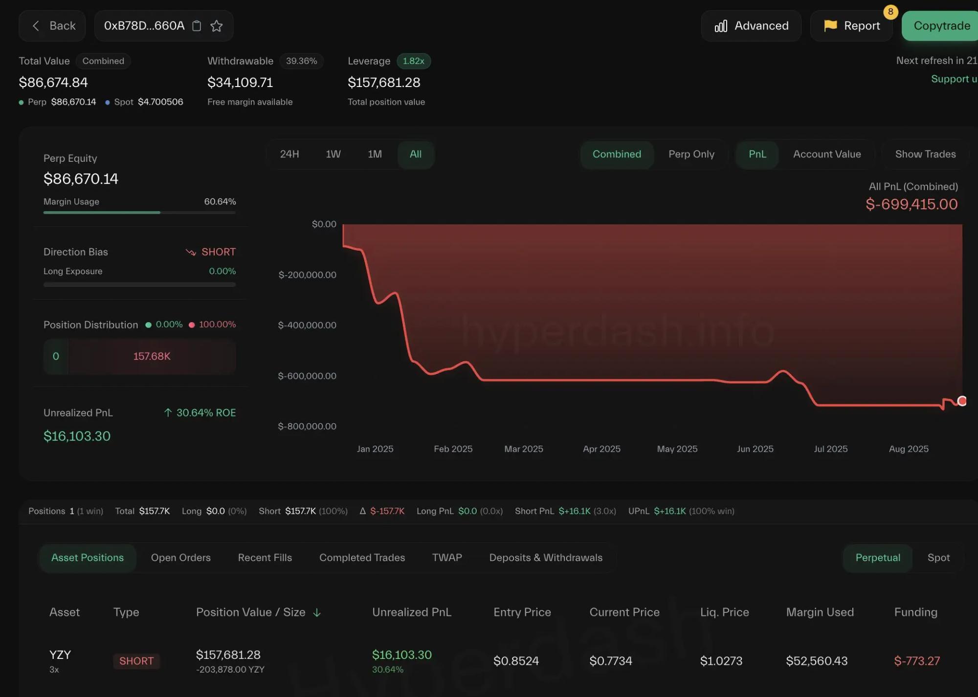Open the Asset Positions tab

tap(88, 558)
